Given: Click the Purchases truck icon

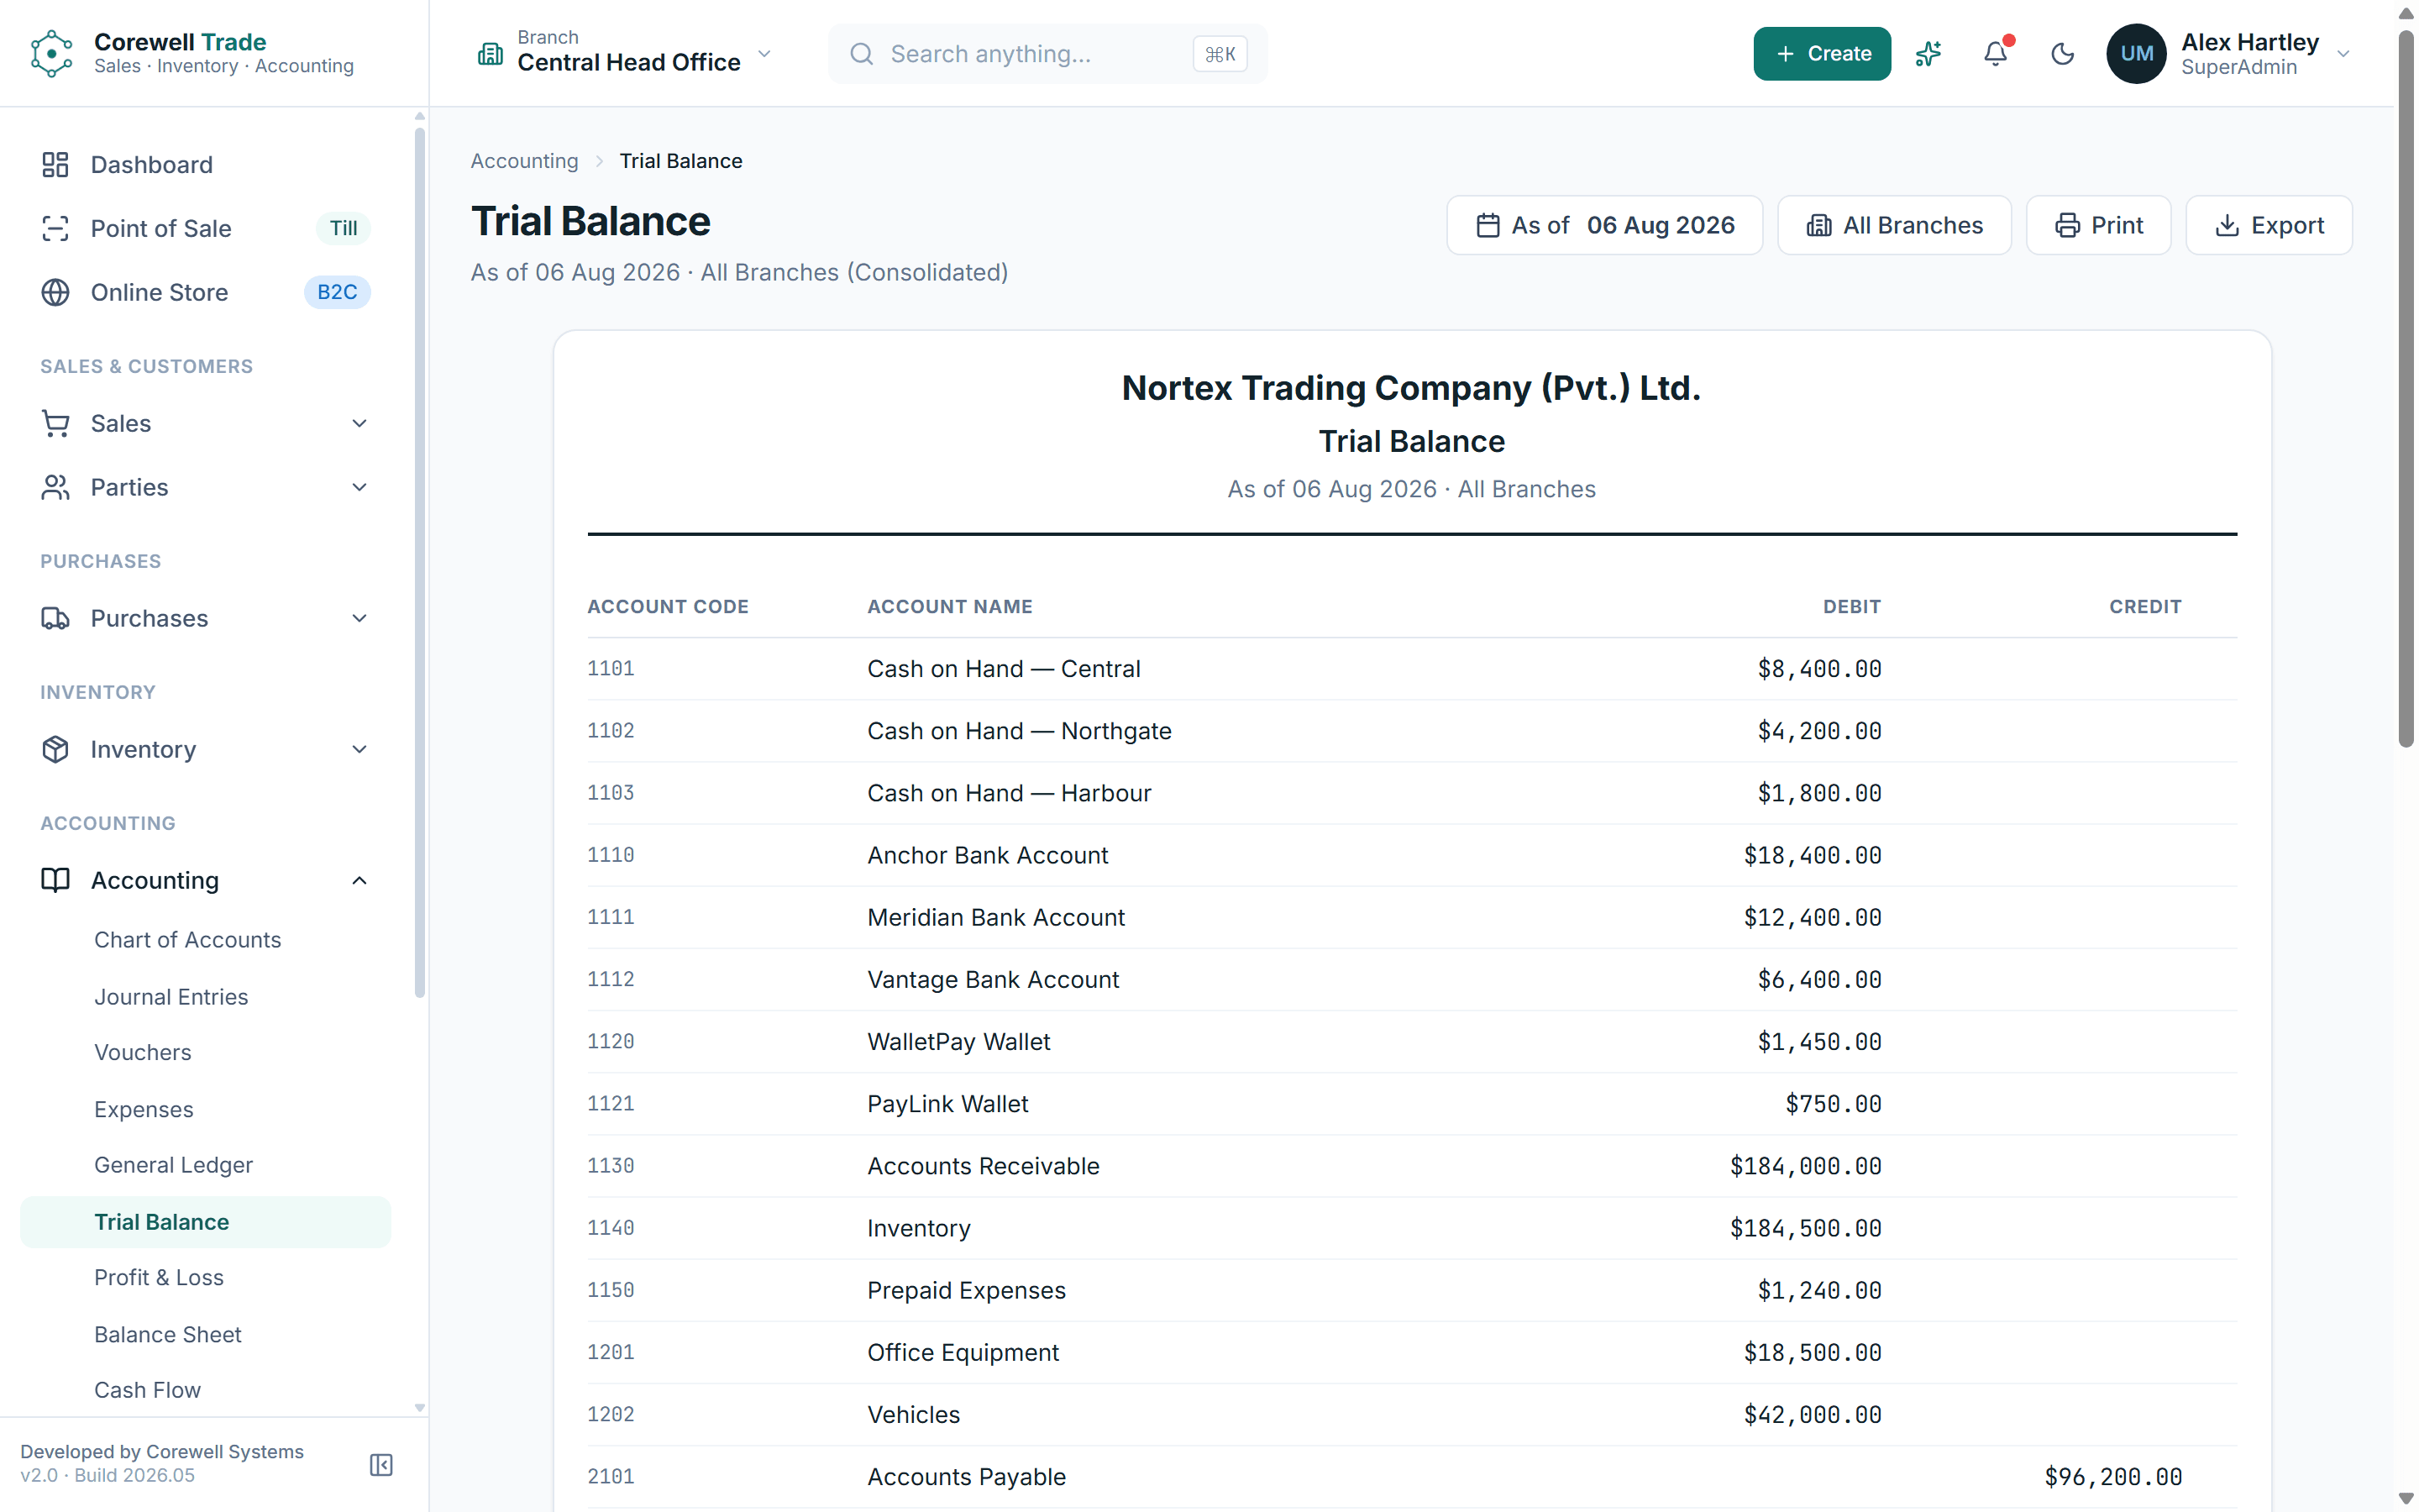Looking at the screenshot, I should [x=55, y=618].
